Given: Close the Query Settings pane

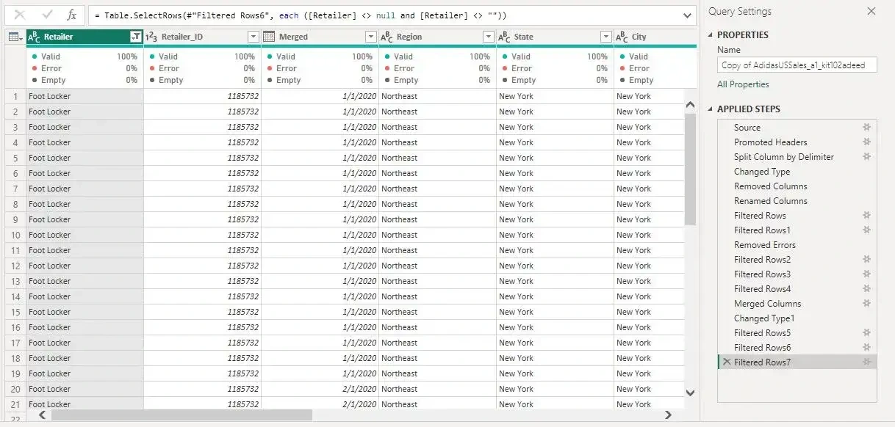Looking at the screenshot, I should (871, 11).
